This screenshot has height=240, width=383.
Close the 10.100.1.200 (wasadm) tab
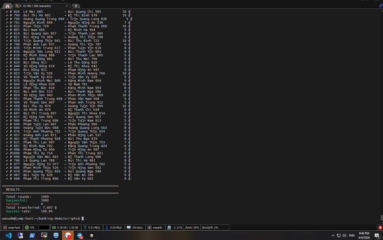click(x=67, y=6)
